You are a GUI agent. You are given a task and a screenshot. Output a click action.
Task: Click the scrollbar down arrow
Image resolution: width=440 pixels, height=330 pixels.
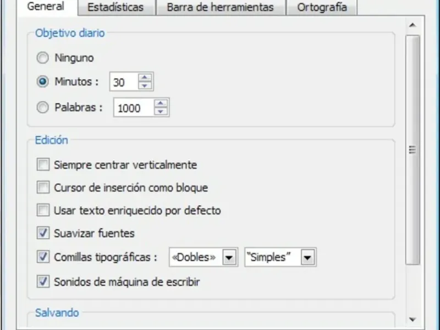(412, 319)
